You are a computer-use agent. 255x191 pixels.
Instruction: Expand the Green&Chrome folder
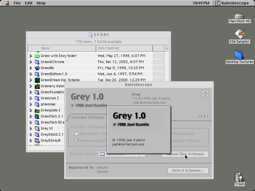[x=31, y=62]
